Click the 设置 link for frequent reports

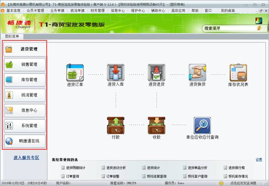click(x=258, y=160)
